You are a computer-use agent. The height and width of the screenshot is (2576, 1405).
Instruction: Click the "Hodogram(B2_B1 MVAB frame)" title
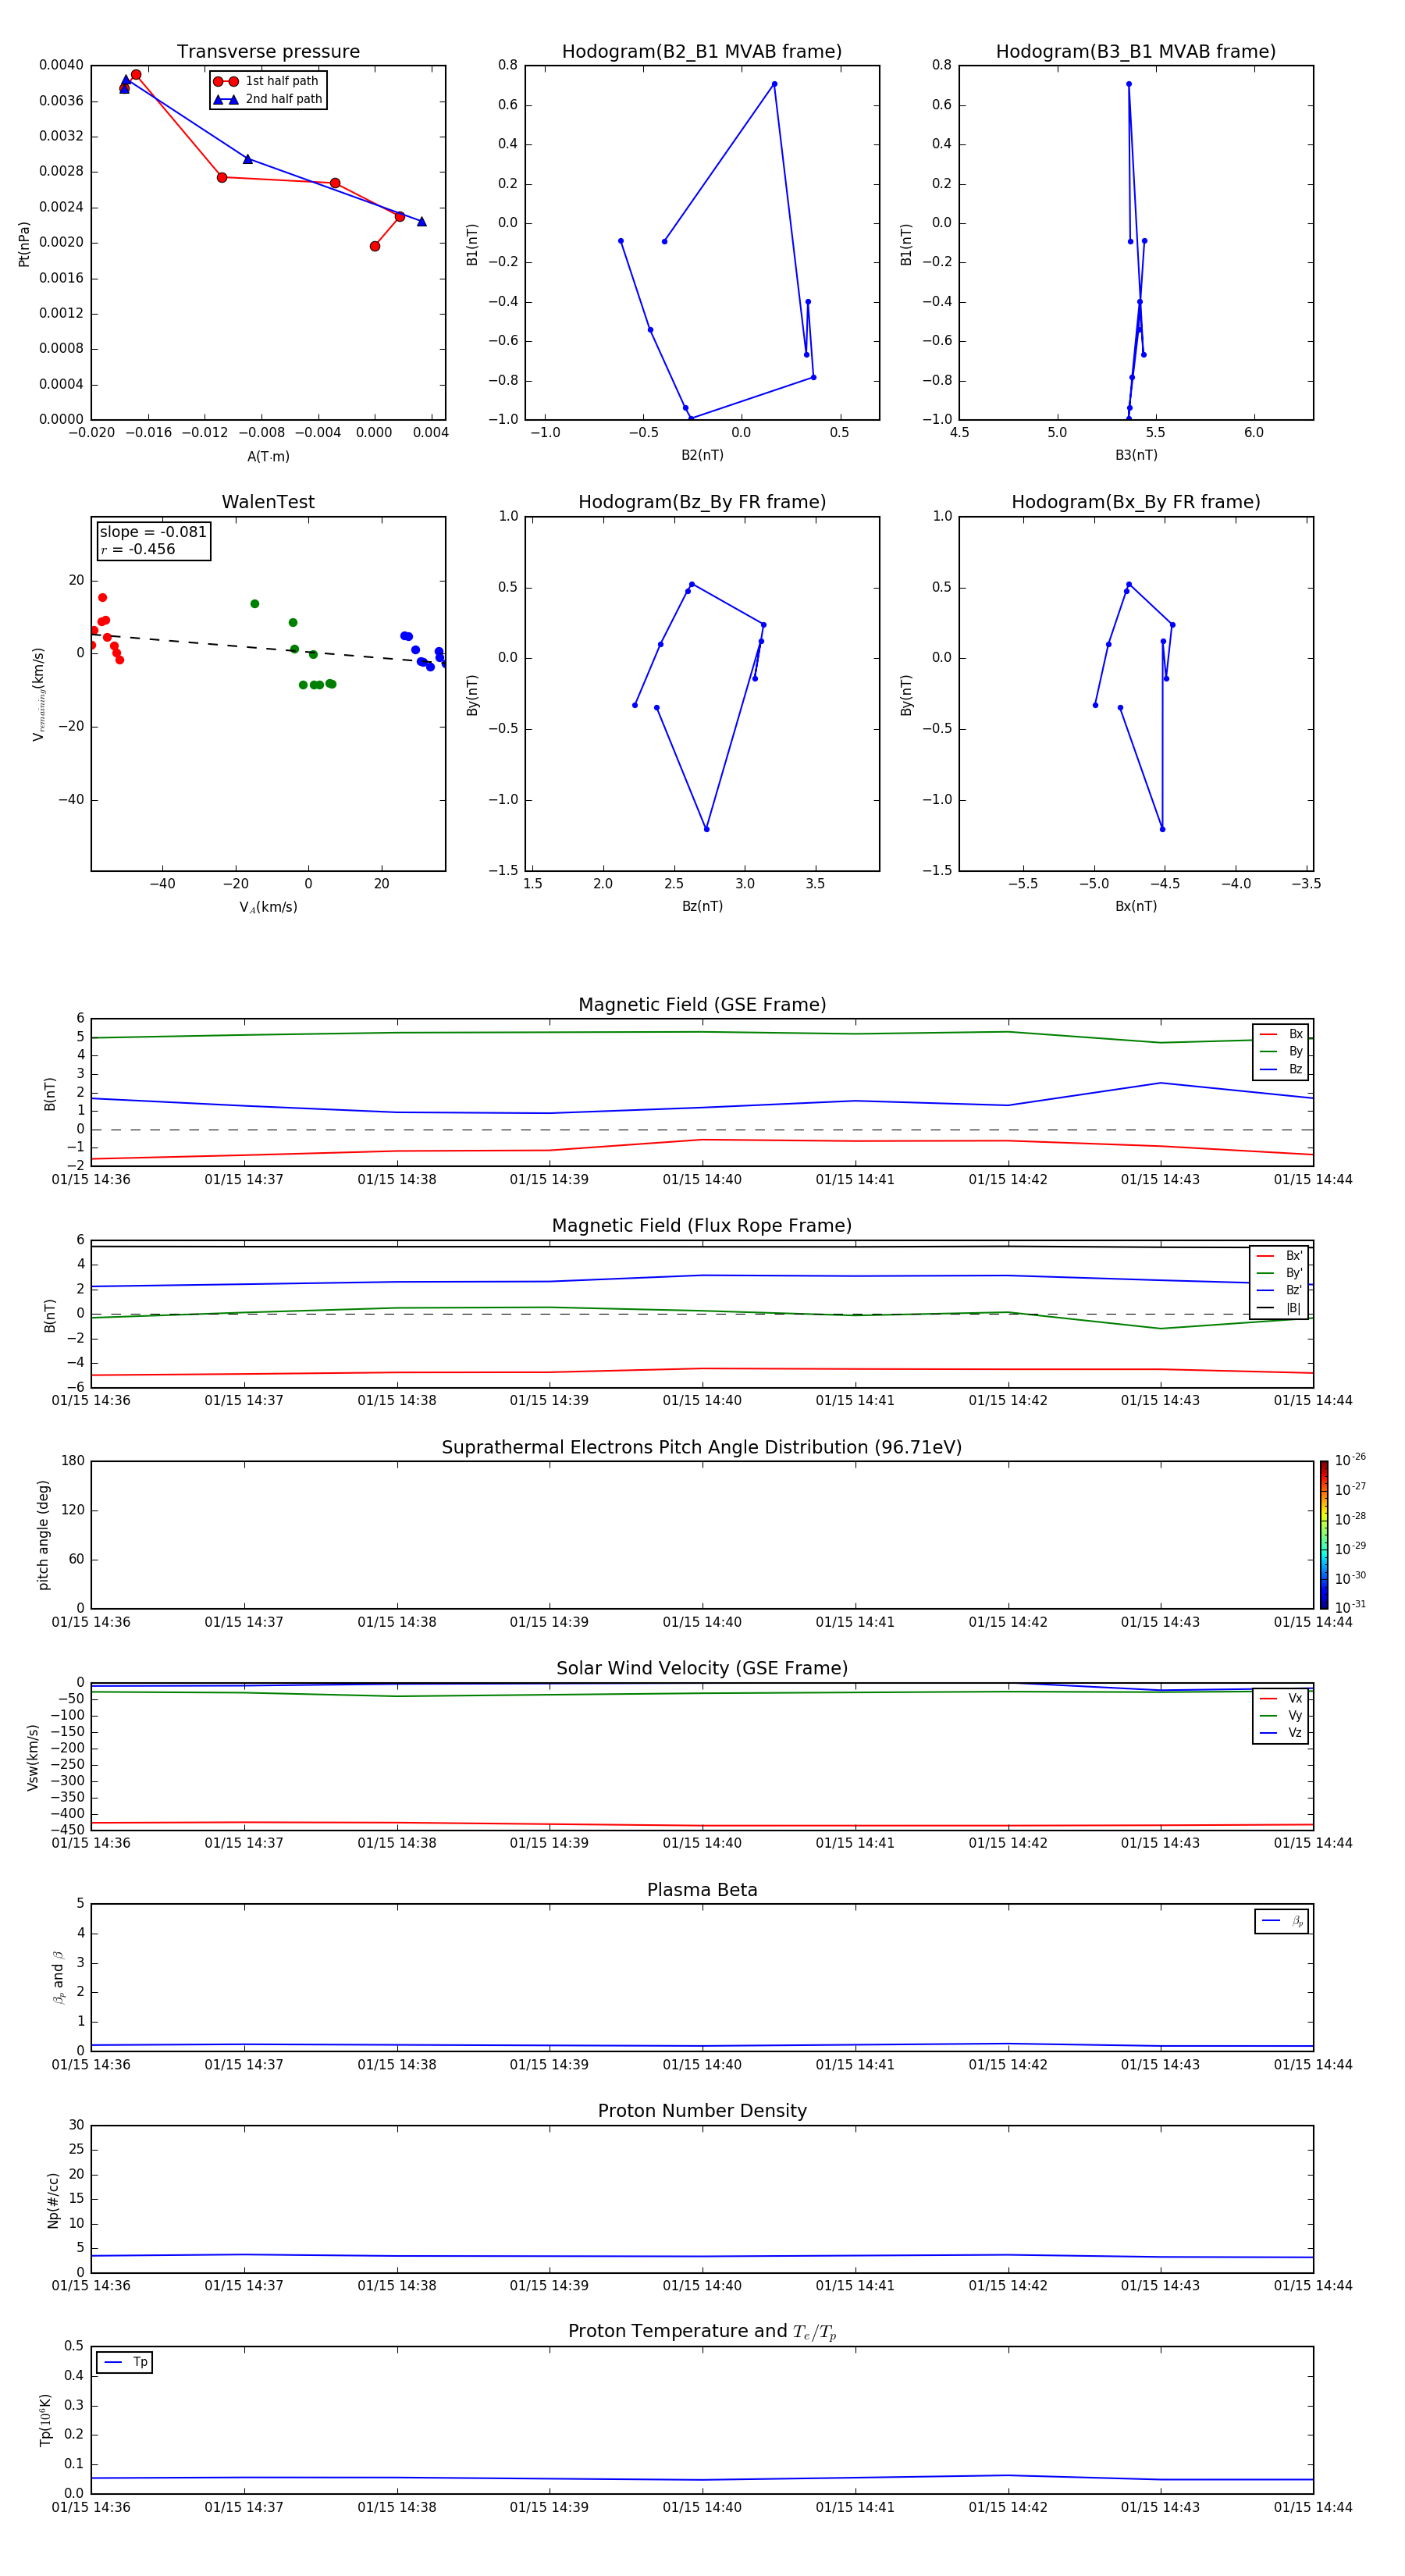point(702,52)
